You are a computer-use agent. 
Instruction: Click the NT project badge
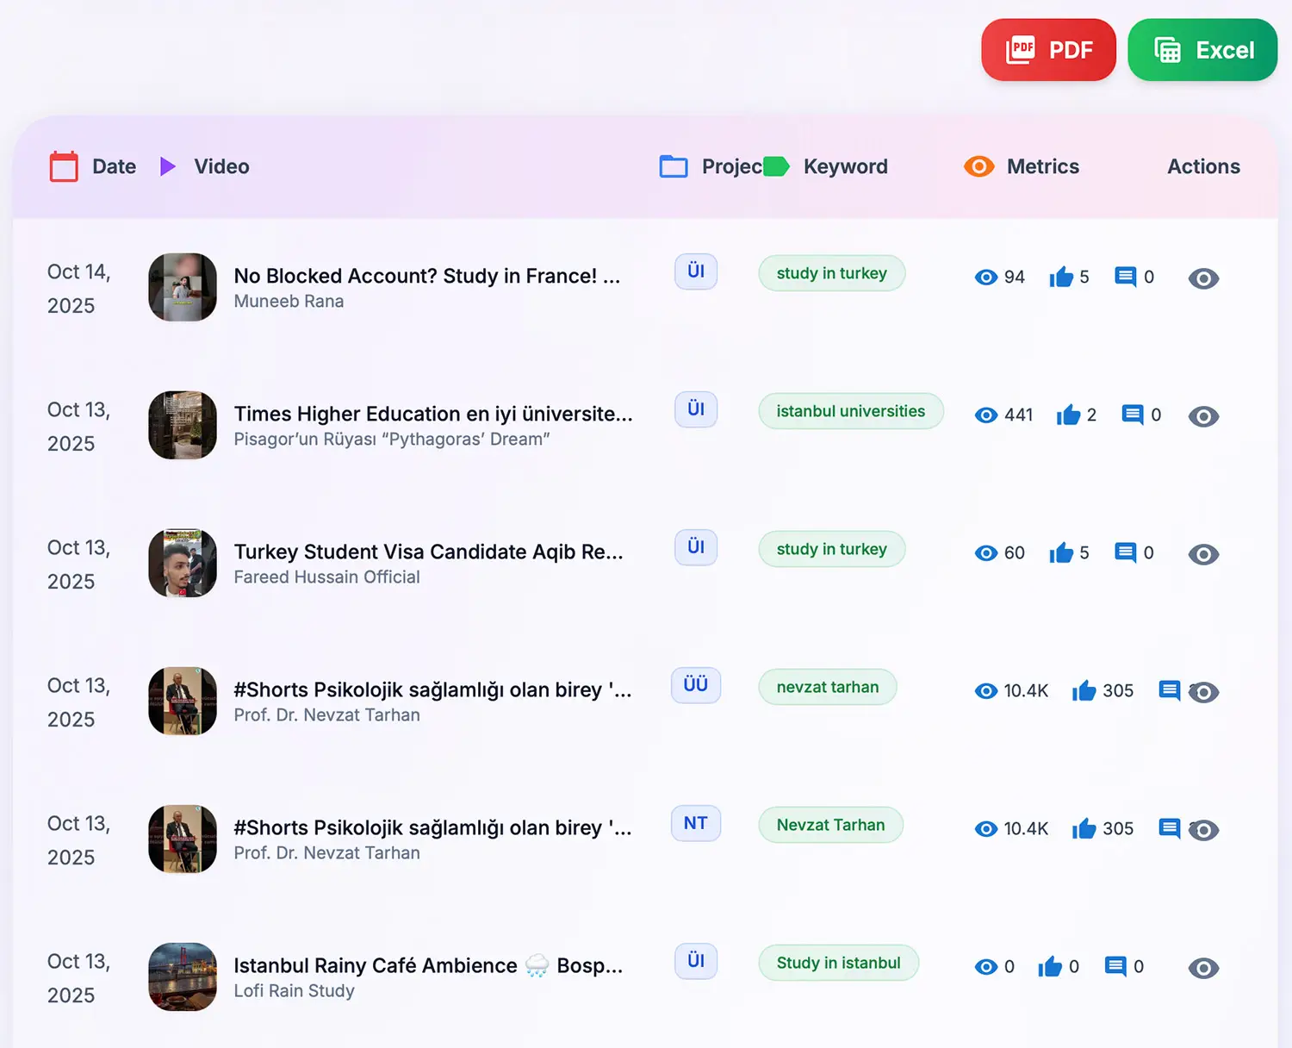pos(695,823)
